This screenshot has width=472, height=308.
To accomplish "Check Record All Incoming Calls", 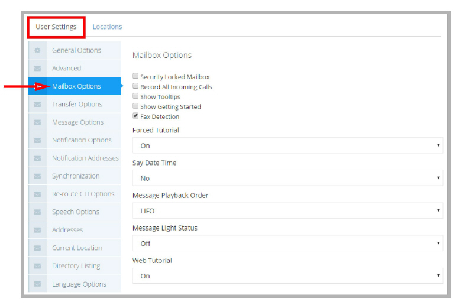I will (x=135, y=86).
